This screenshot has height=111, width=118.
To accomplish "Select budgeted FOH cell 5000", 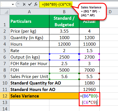I will 64,70.
